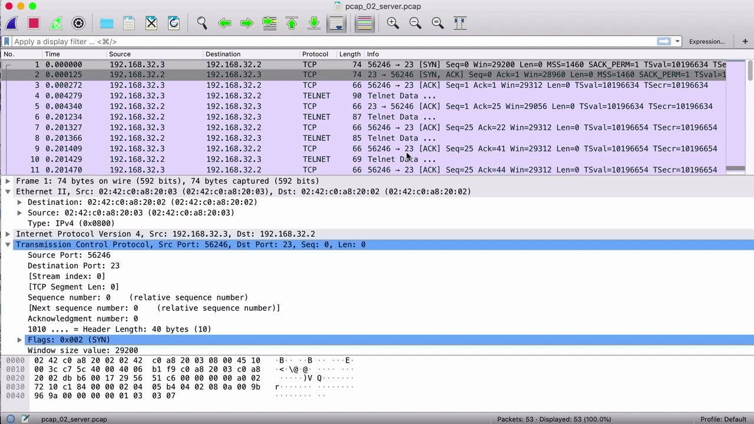Find a packet with the magnifier icon
The height and width of the screenshot is (424, 754).
pyautogui.click(x=202, y=23)
